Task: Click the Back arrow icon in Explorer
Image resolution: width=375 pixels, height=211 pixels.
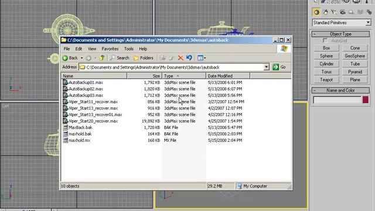Action: (x=65, y=58)
